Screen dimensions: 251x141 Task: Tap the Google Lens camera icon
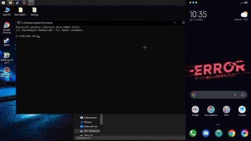(x=242, y=95)
